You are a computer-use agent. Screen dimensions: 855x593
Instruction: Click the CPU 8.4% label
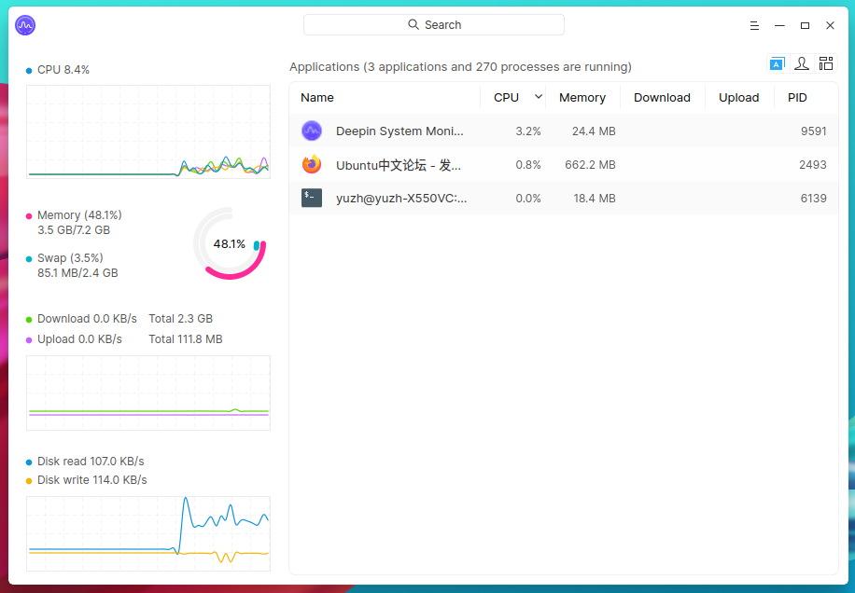click(x=63, y=70)
